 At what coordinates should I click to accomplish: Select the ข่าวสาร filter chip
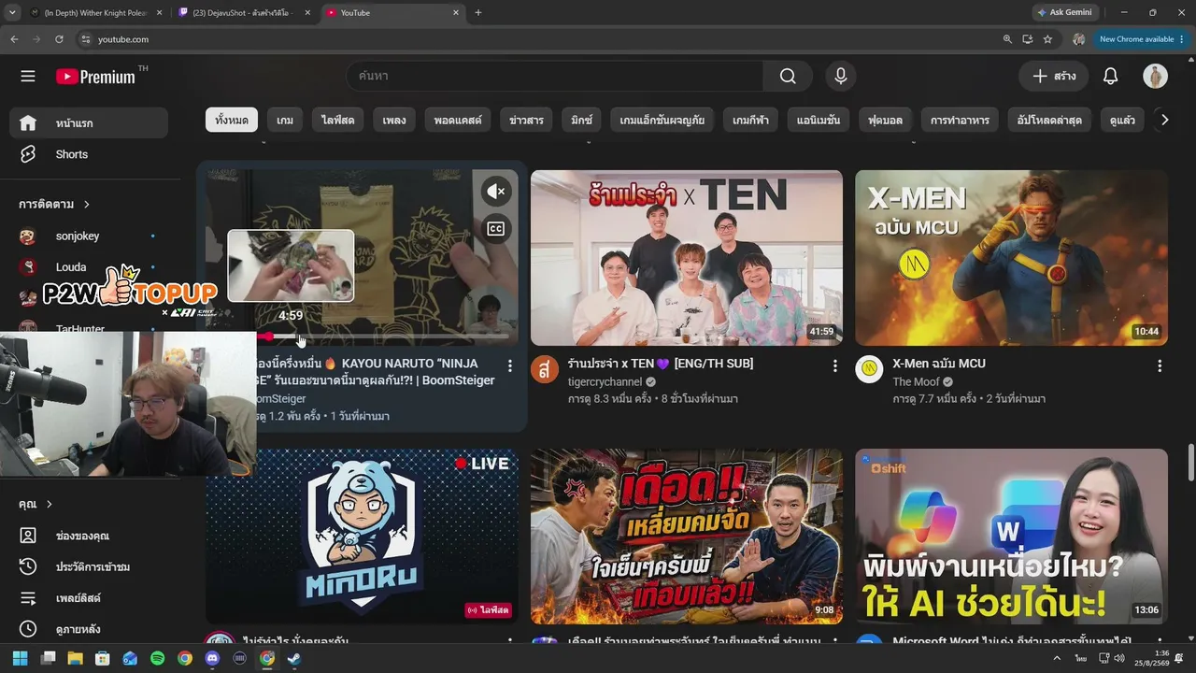526,120
